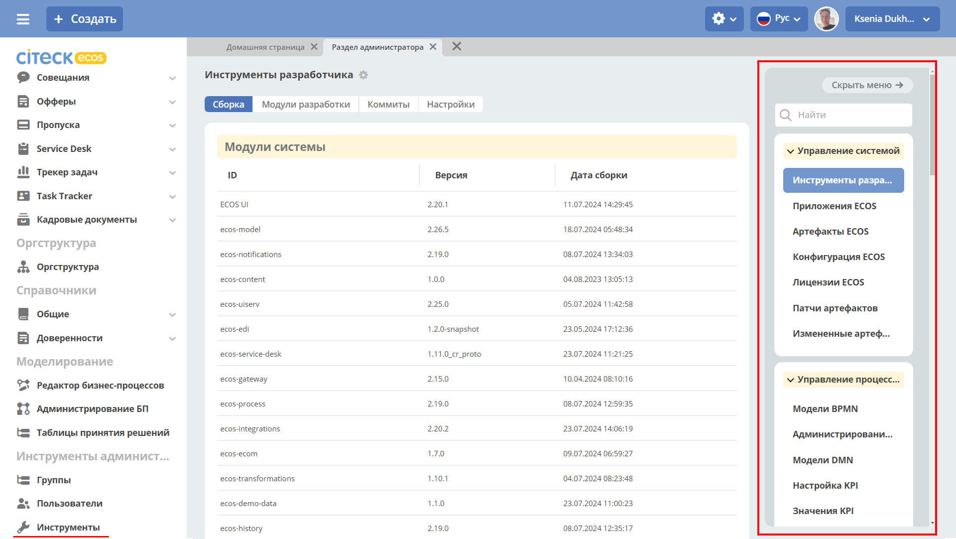The width and height of the screenshot is (956, 539).
Task: Expand the Трекер задач chevron
Action: click(172, 172)
